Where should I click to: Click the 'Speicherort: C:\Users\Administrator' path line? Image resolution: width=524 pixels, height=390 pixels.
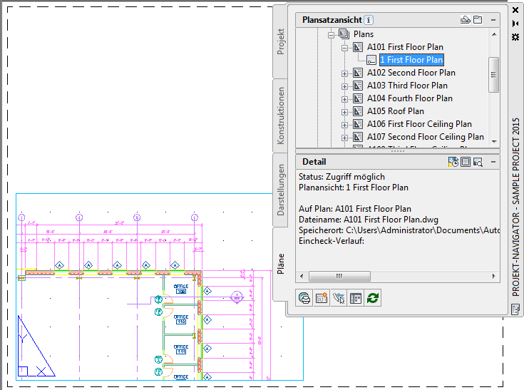[x=399, y=230]
